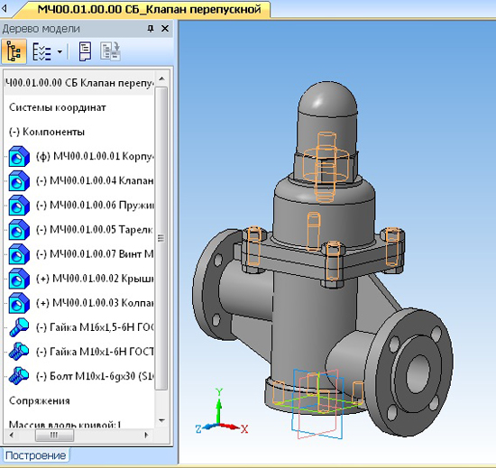Viewport: 496px width, 468px height.
Task: Open the dropdown arrow beside checklist icon
Action: point(60,51)
